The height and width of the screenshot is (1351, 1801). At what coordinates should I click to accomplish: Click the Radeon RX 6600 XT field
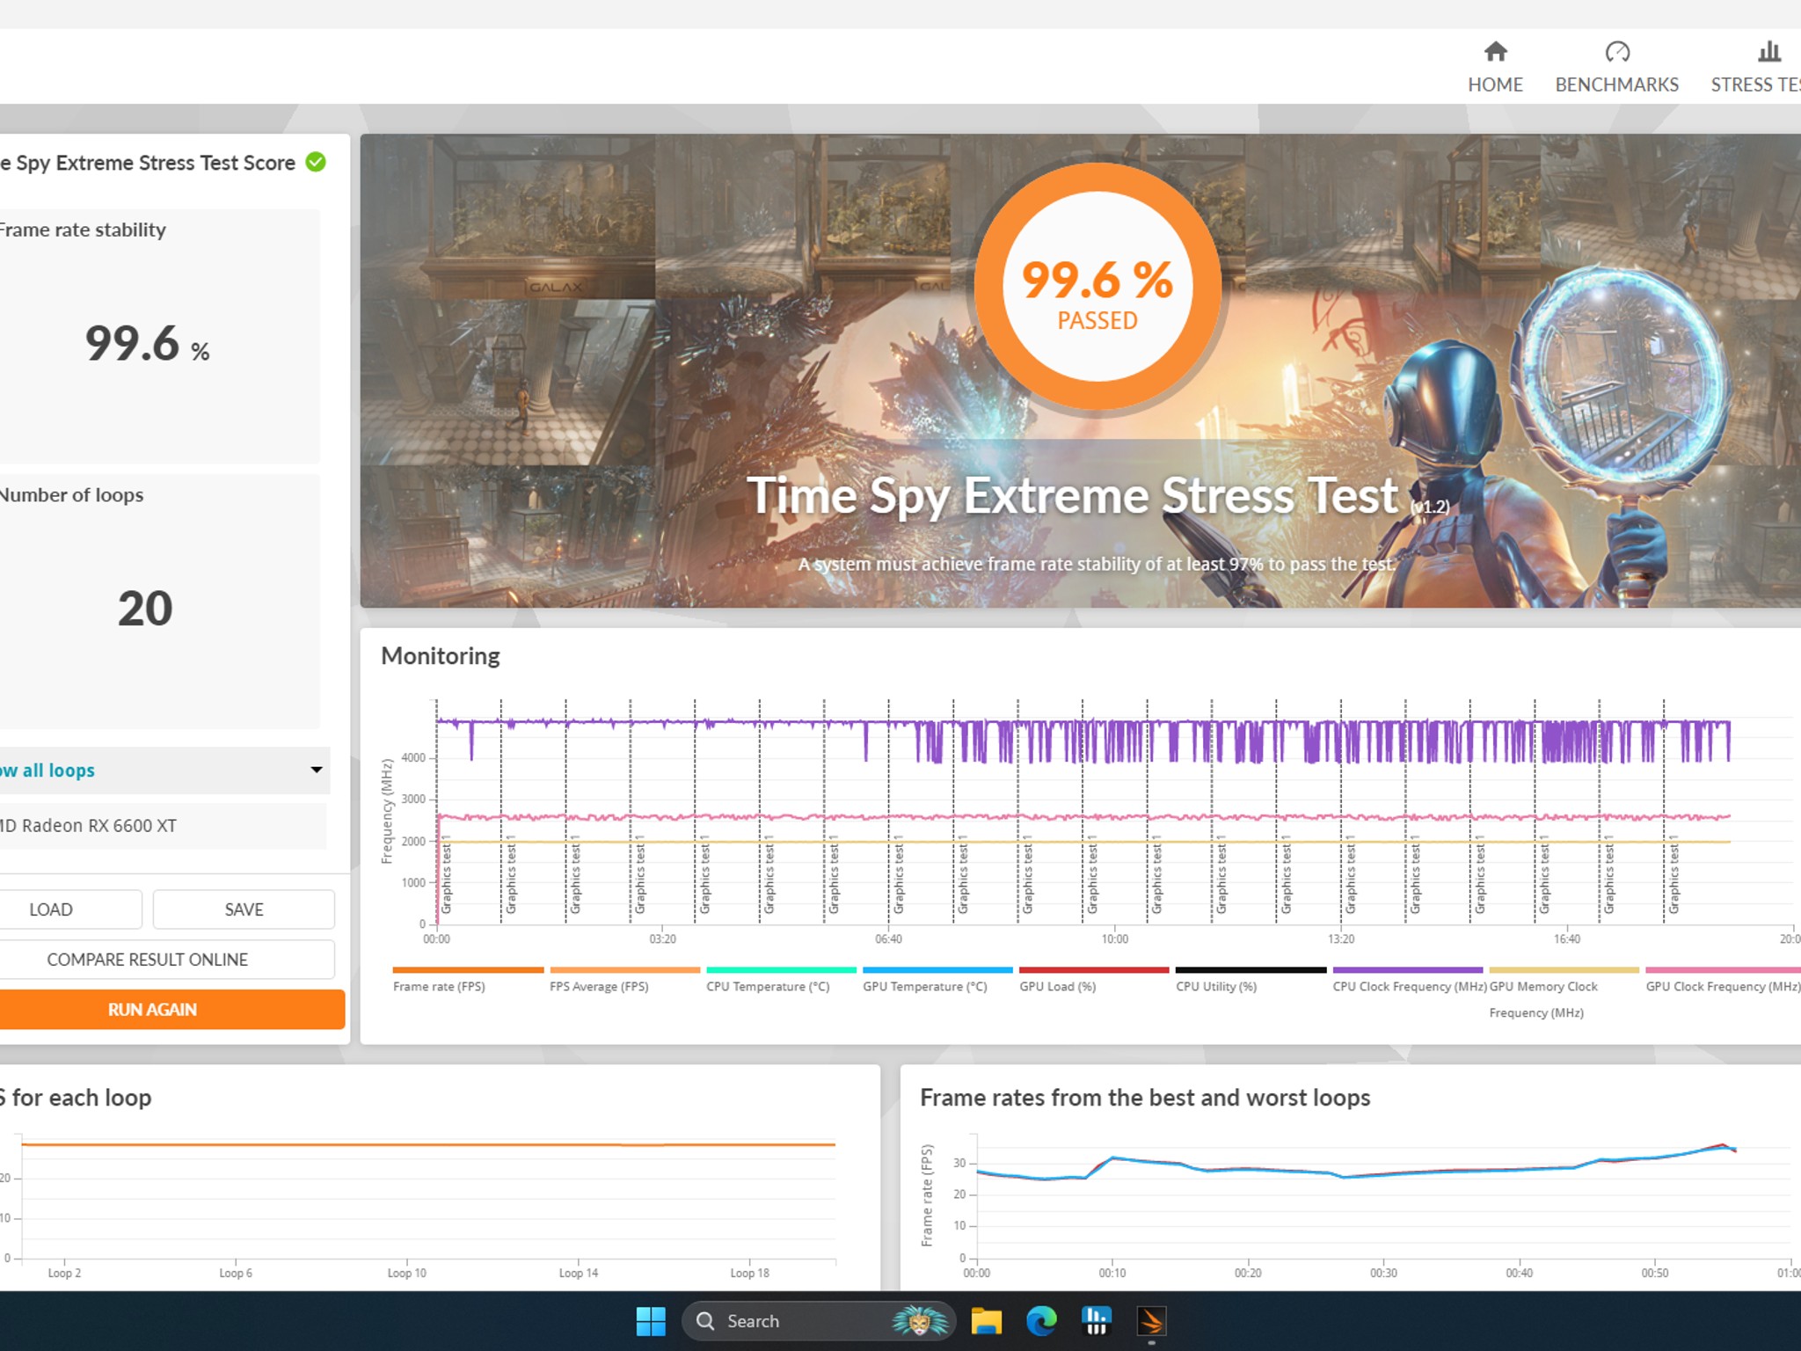coord(163,826)
